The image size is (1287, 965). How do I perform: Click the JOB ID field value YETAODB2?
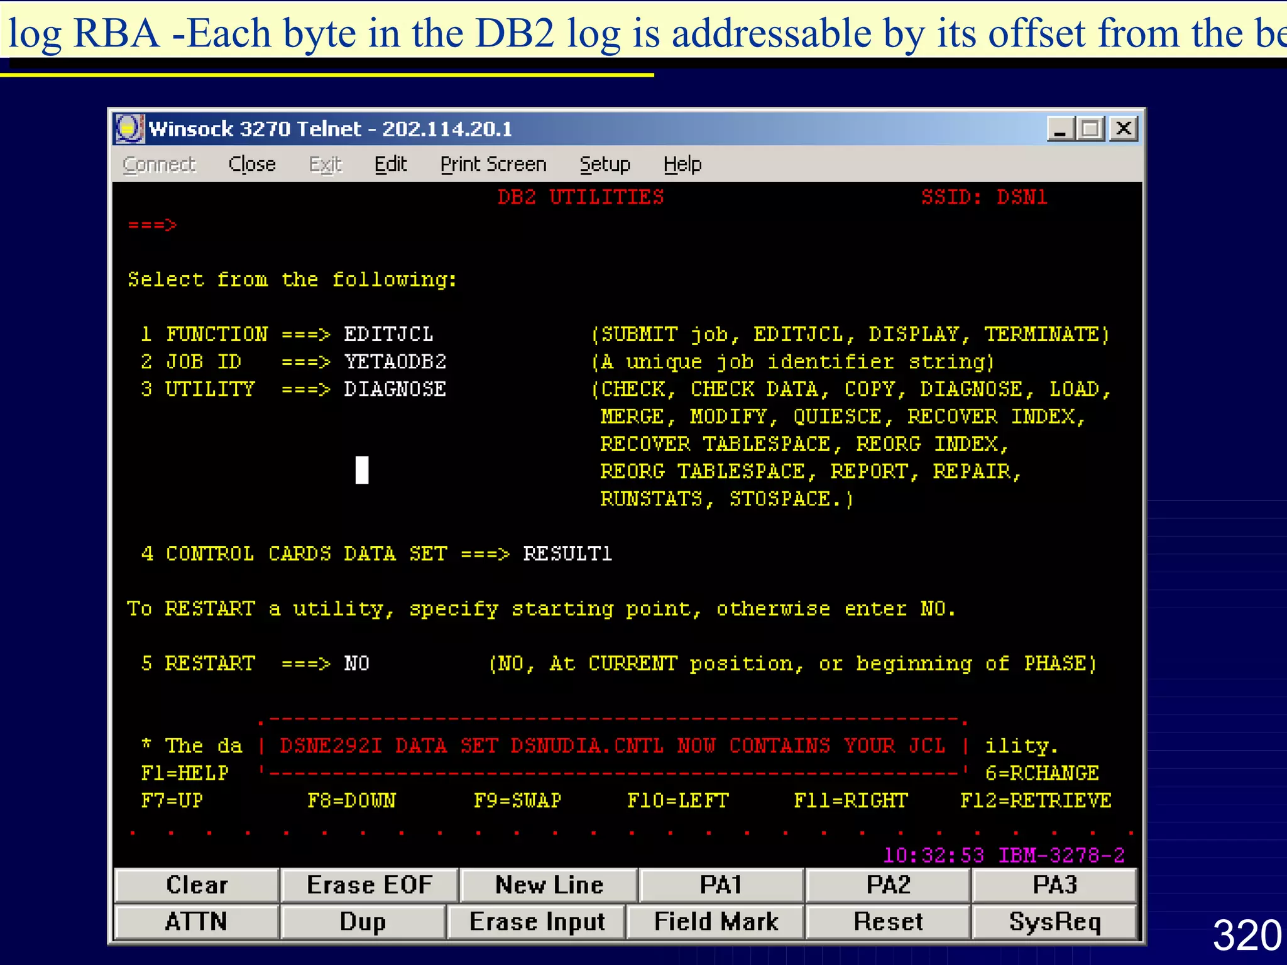pos(395,362)
